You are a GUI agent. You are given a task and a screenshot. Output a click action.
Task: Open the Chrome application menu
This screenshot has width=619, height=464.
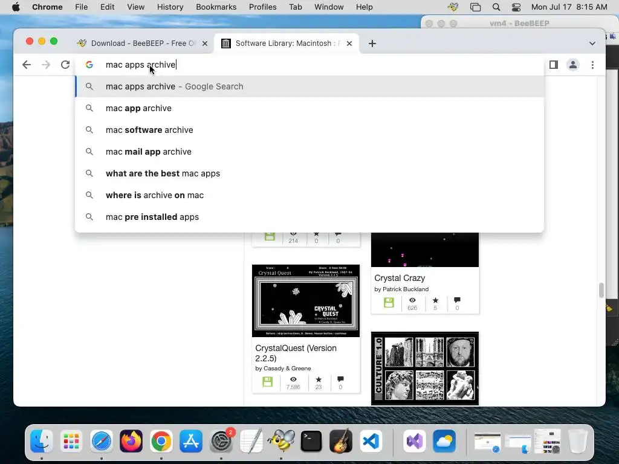click(x=47, y=7)
